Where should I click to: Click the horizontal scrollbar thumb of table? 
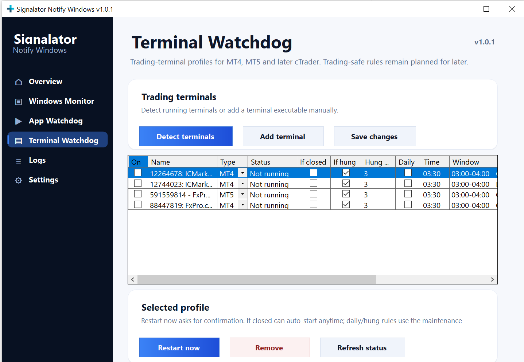pyautogui.click(x=257, y=279)
